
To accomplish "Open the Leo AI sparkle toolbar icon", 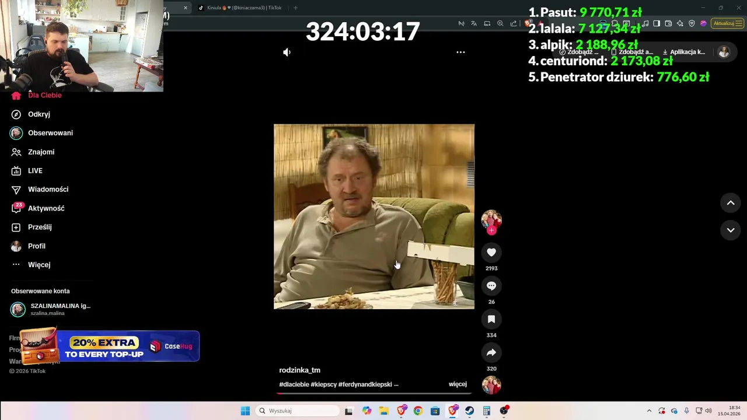I will coord(680,23).
